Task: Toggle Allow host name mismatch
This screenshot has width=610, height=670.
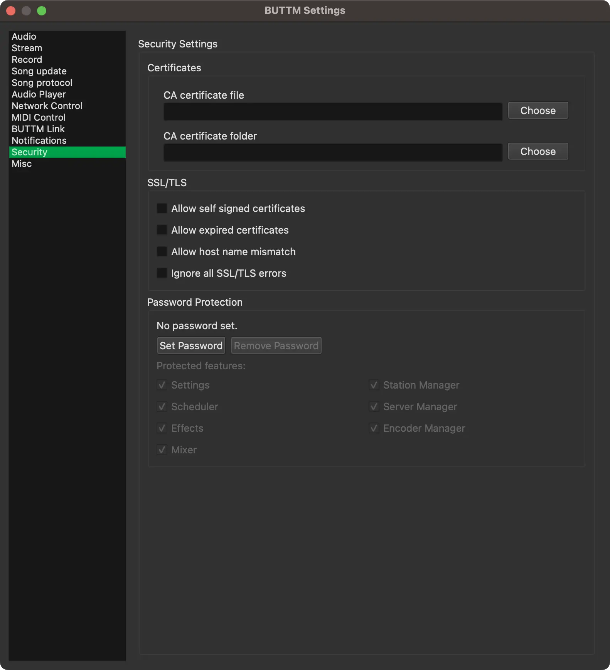Action: [x=162, y=252]
